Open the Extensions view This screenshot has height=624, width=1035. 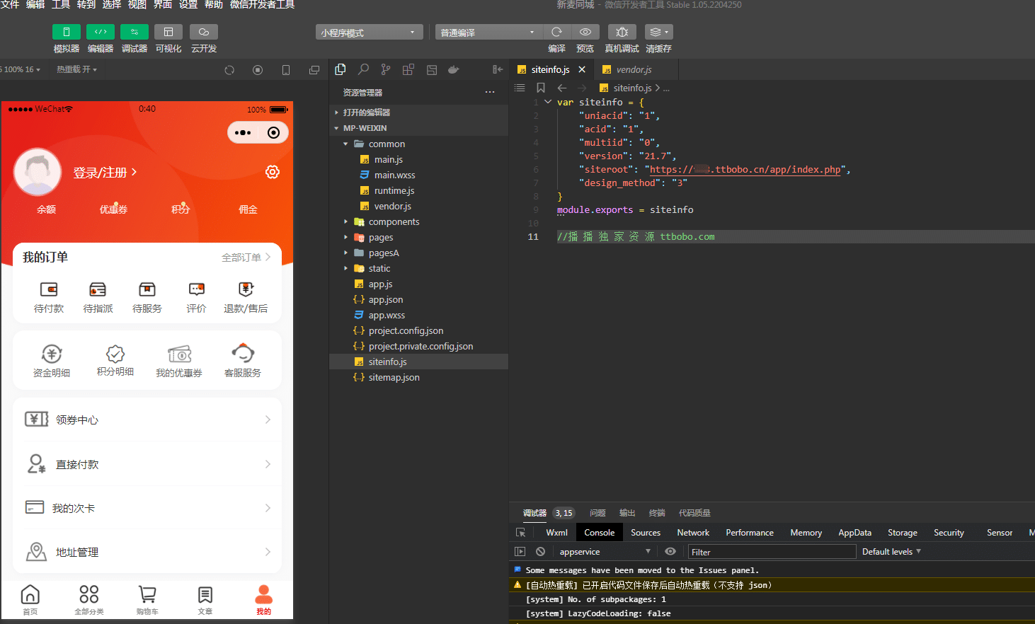[408, 69]
